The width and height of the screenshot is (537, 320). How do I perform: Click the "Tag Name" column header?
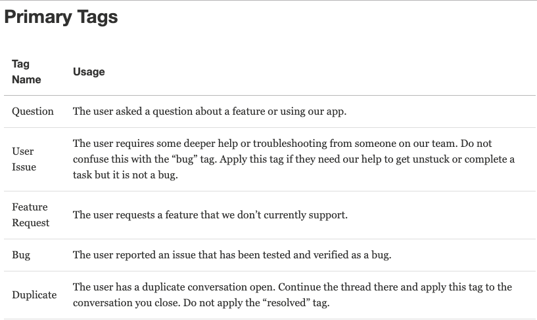26,71
